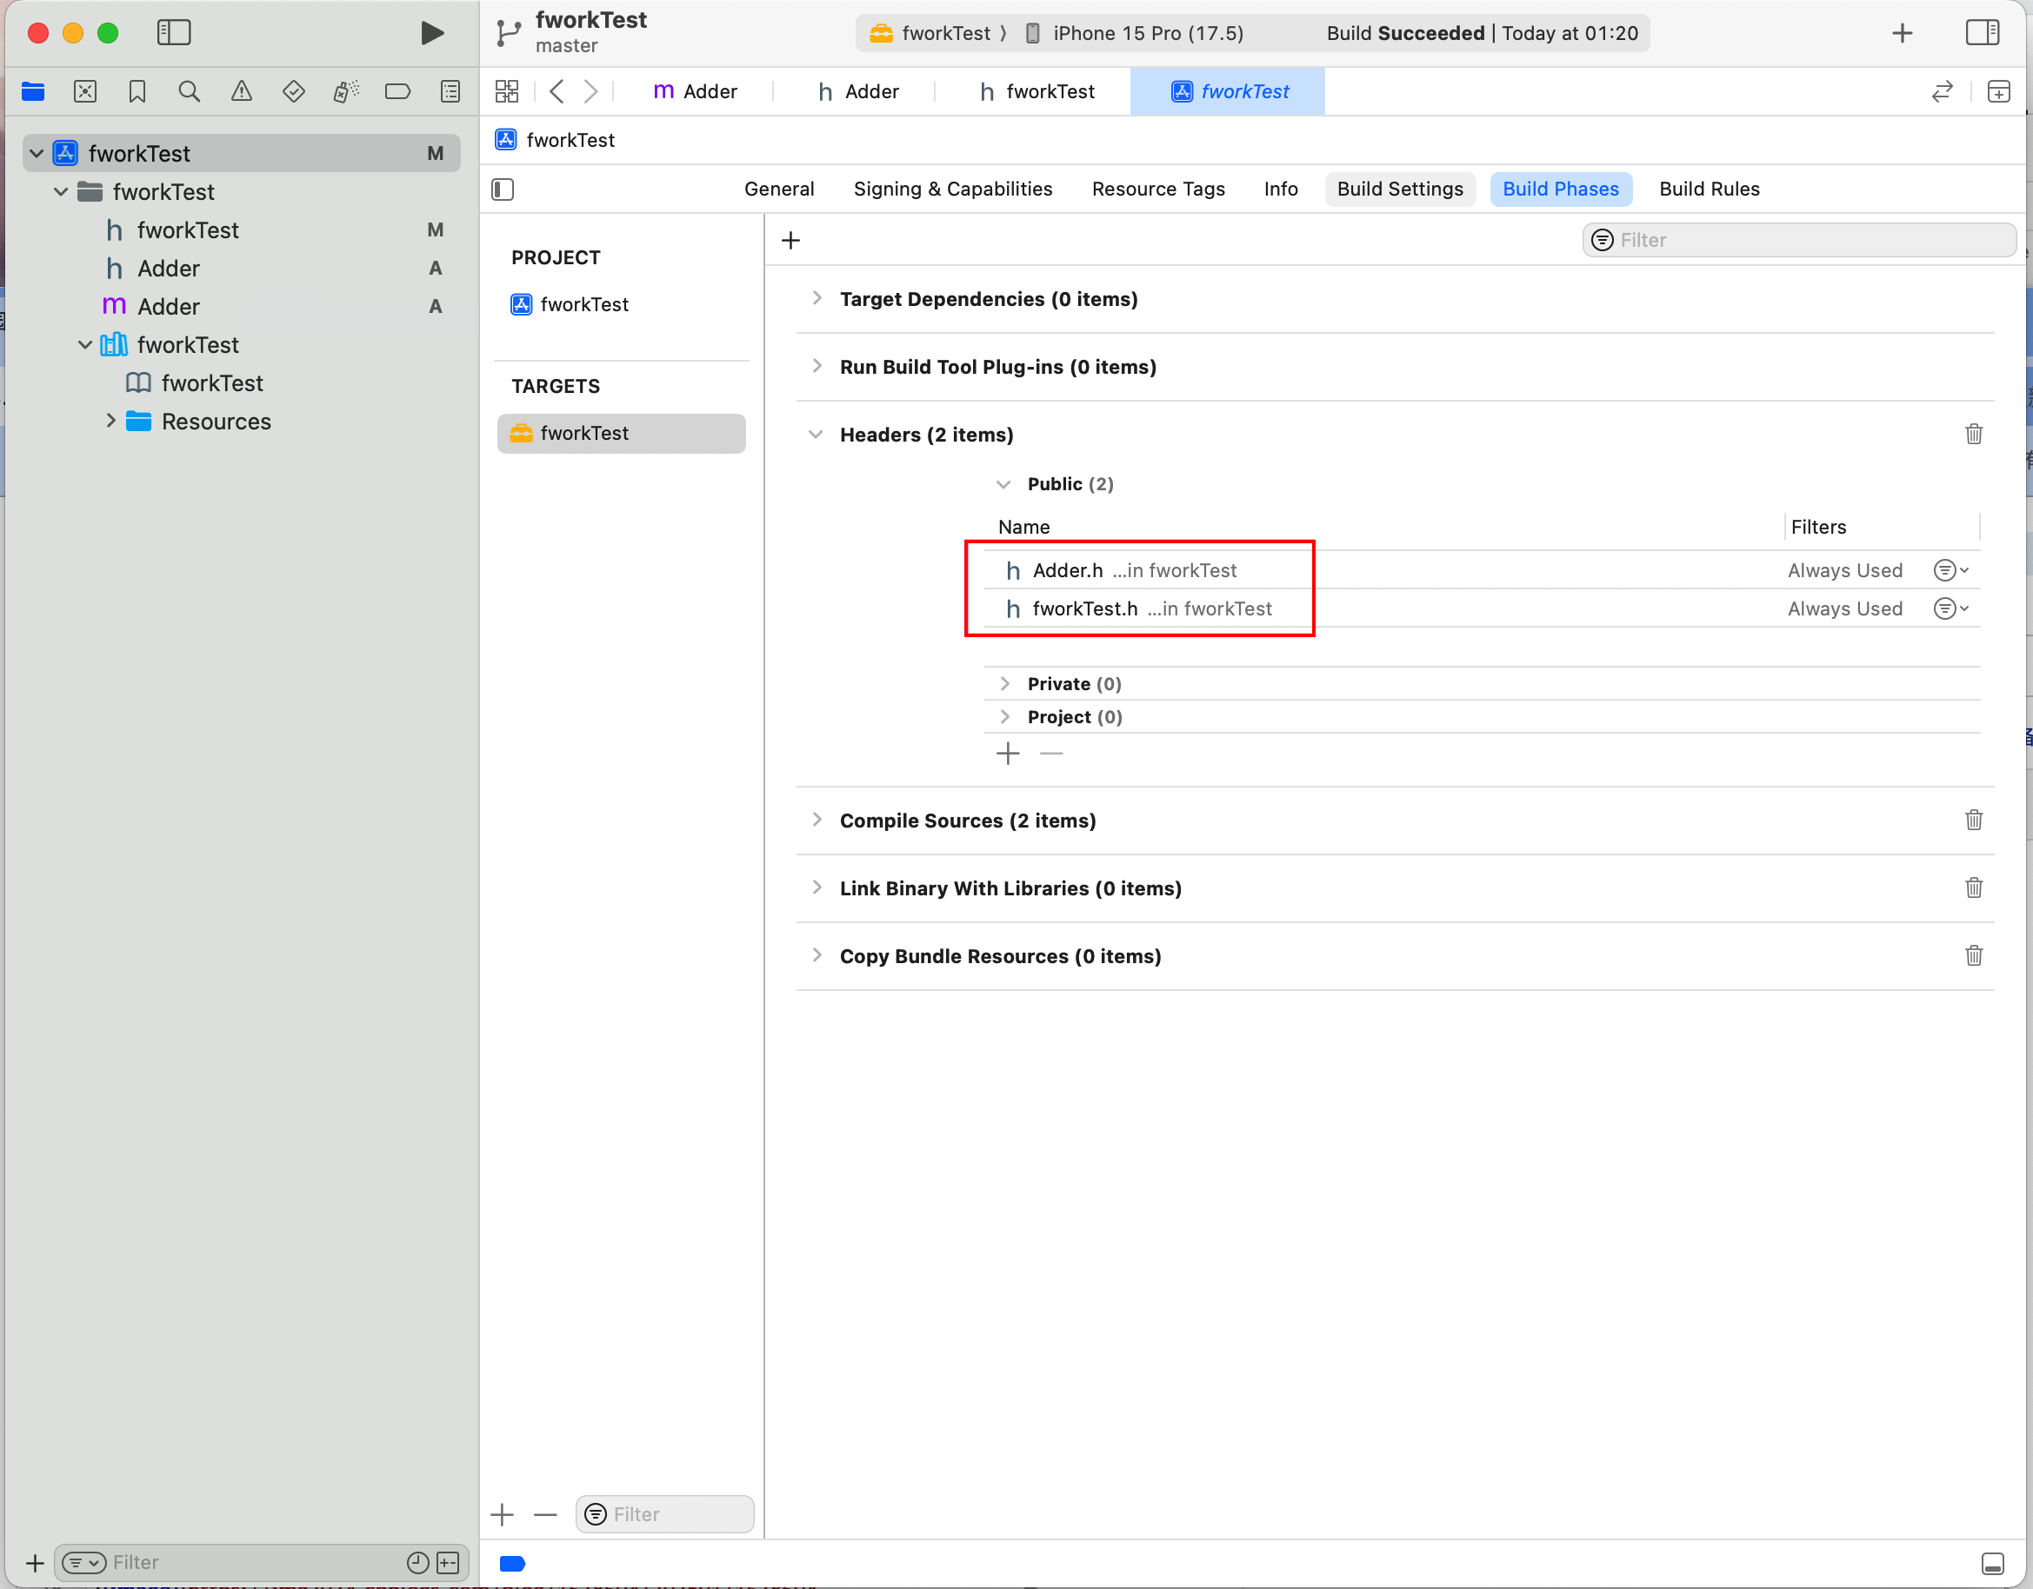Add an editor on the right

[x=1998, y=91]
